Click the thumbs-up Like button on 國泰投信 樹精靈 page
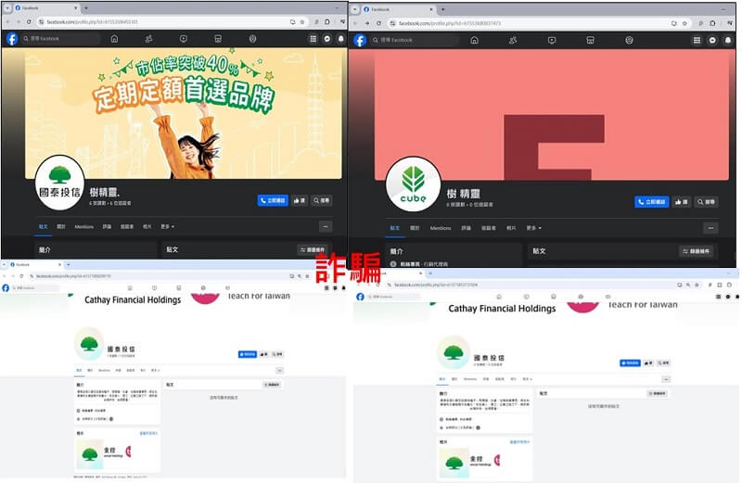Viewport: 742px width, 483px height. pos(299,200)
